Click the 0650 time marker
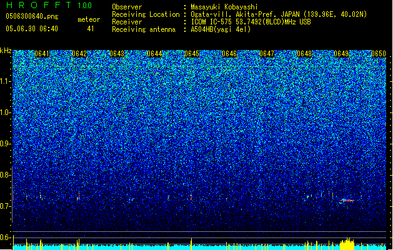 [379, 54]
